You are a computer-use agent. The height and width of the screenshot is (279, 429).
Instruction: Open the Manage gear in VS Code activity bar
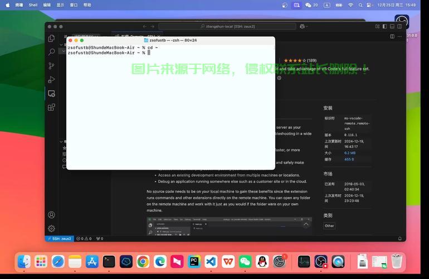point(51,229)
